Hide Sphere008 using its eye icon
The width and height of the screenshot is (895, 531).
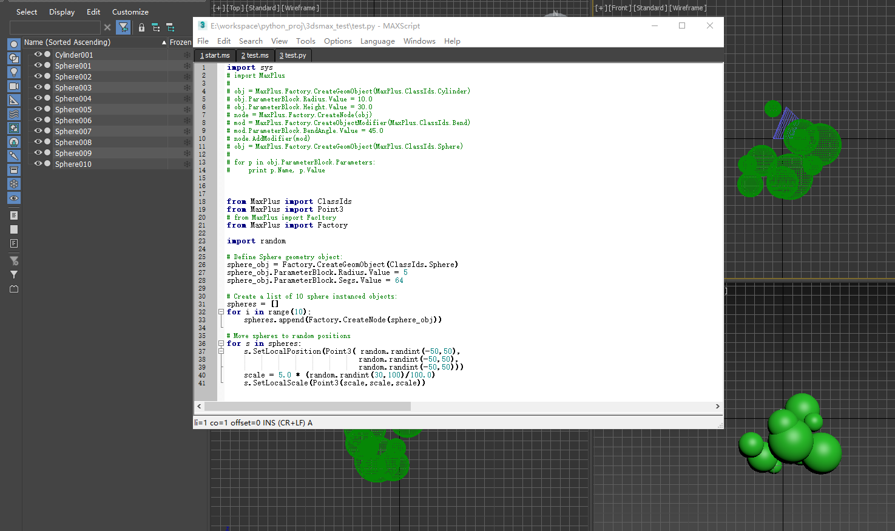click(38, 142)
